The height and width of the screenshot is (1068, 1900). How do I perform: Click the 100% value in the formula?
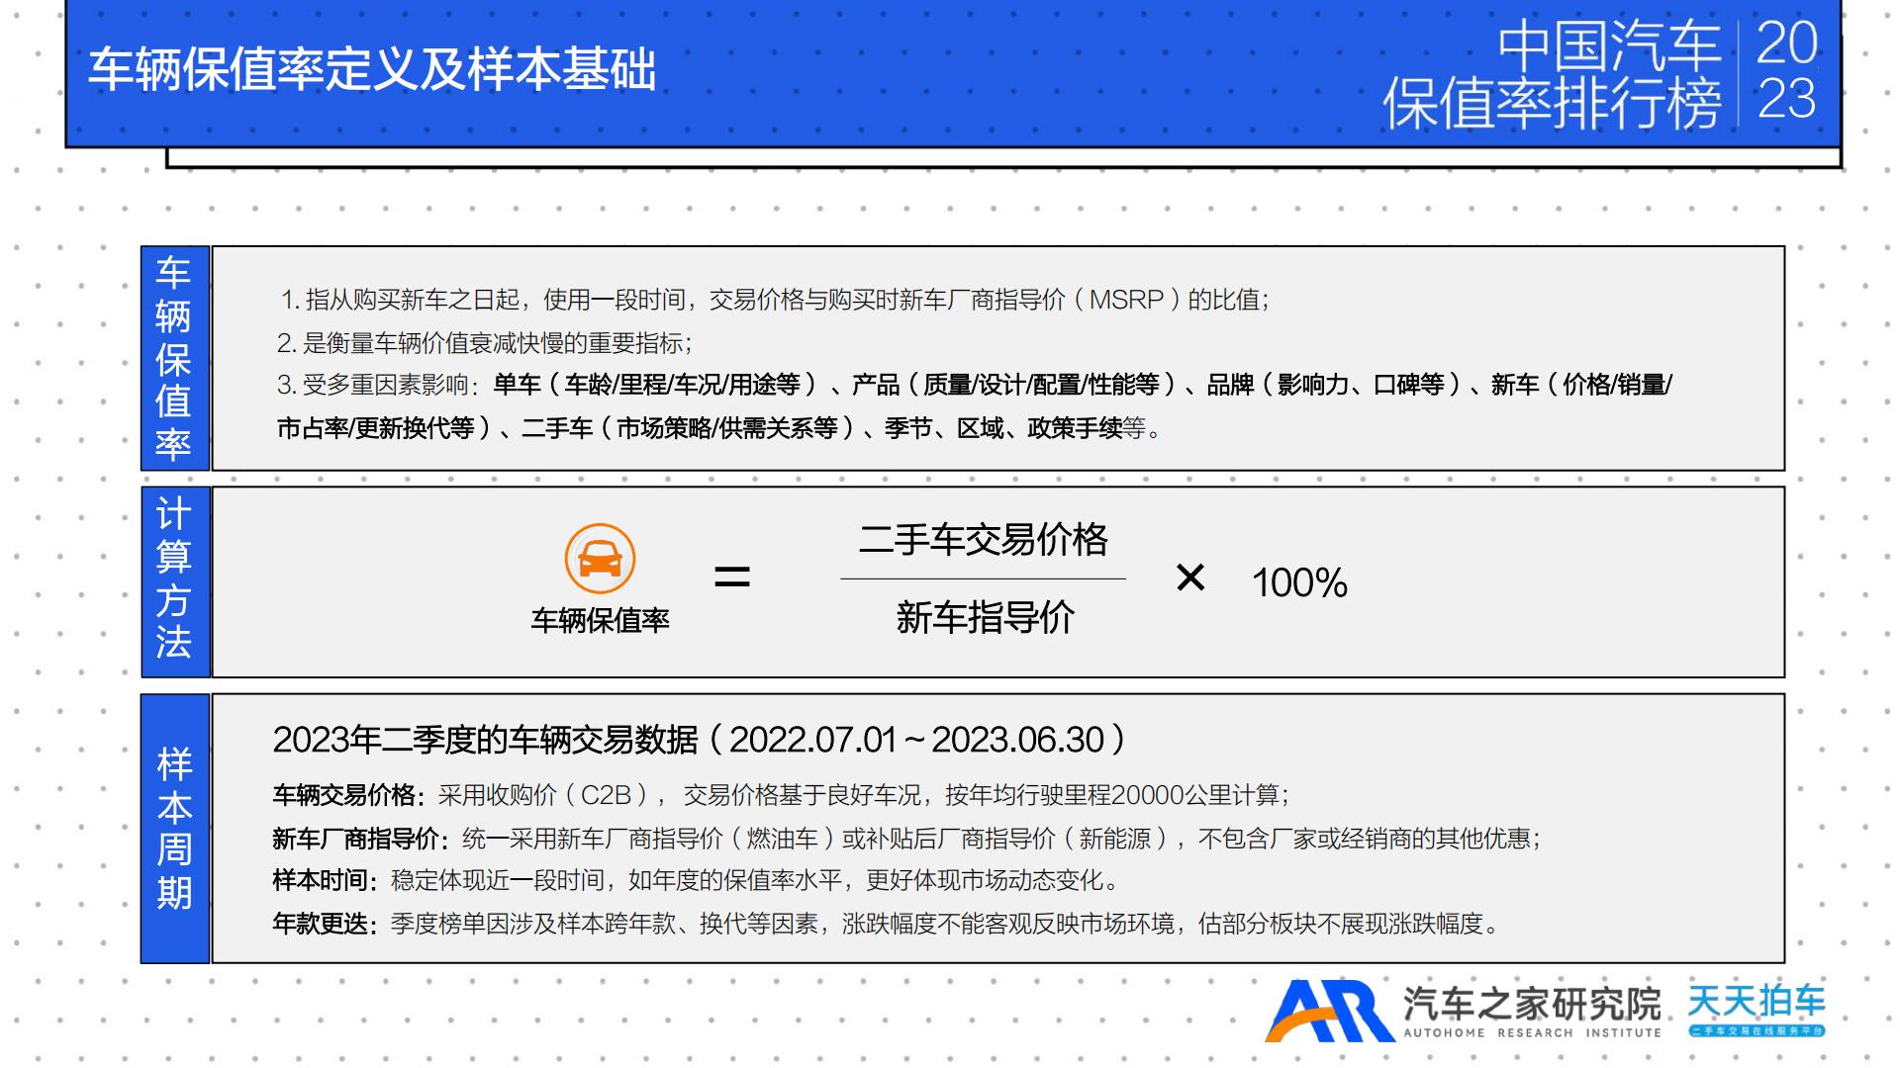pos(1299,582)
